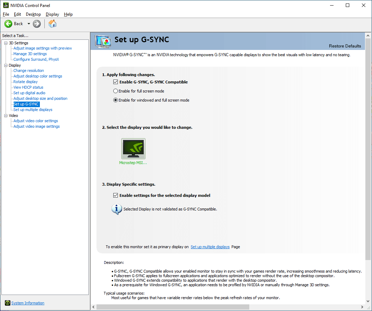Viewport: 372px width, 311px height.
Task: Click the horizontal scrollbar thumb
Action: (173, 307)
